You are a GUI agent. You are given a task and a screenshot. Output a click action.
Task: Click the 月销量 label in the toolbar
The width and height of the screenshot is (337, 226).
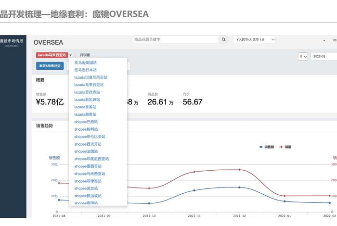[85, 55]
